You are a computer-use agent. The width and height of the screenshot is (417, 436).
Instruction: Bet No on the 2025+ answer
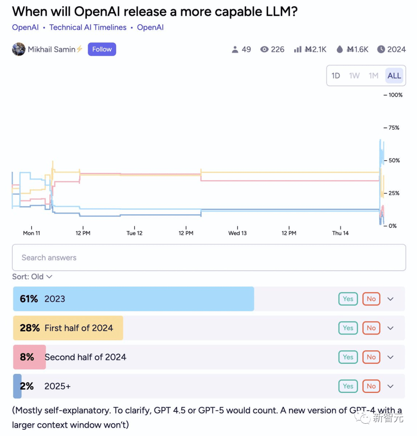pyautogui.click(x=371, y=386)
